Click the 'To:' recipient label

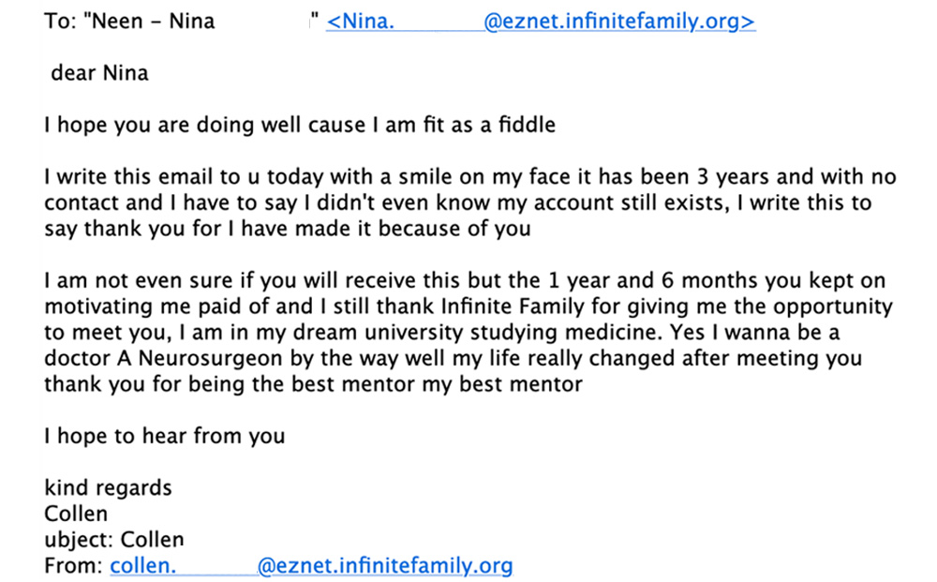(x=60, y=22)
